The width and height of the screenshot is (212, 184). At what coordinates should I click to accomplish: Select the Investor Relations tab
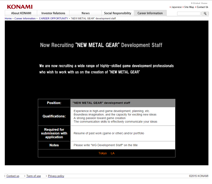pos(53,13)
